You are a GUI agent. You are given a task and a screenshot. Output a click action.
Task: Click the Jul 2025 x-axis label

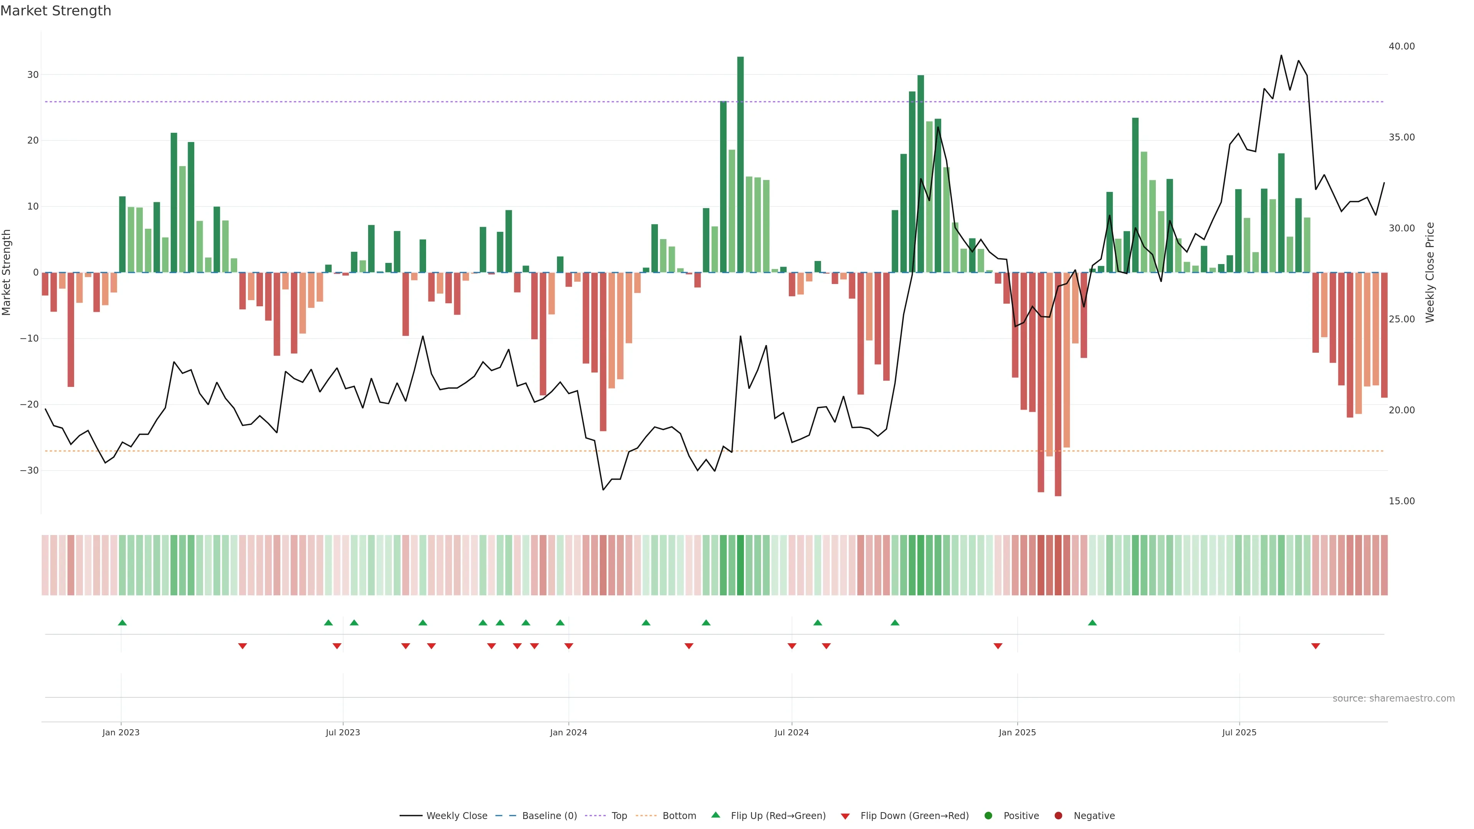(x=1239, y=732)
